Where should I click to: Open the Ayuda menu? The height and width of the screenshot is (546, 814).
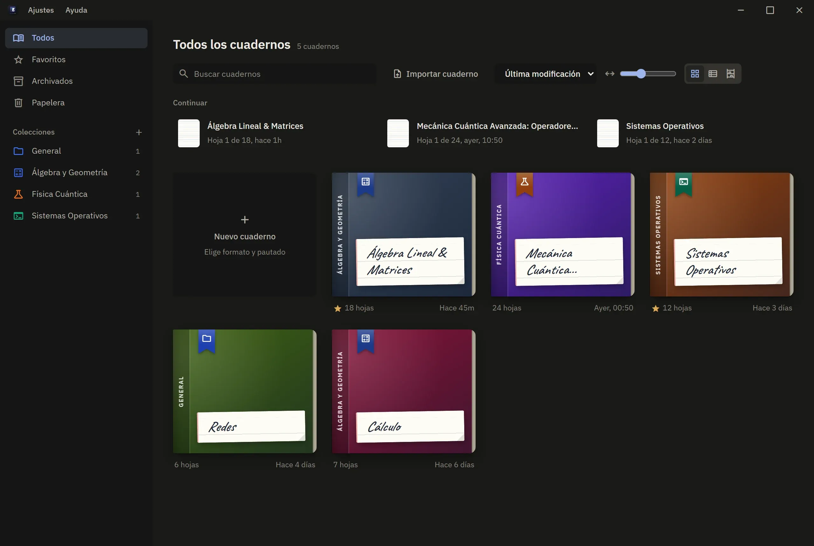tap(76, 10)
